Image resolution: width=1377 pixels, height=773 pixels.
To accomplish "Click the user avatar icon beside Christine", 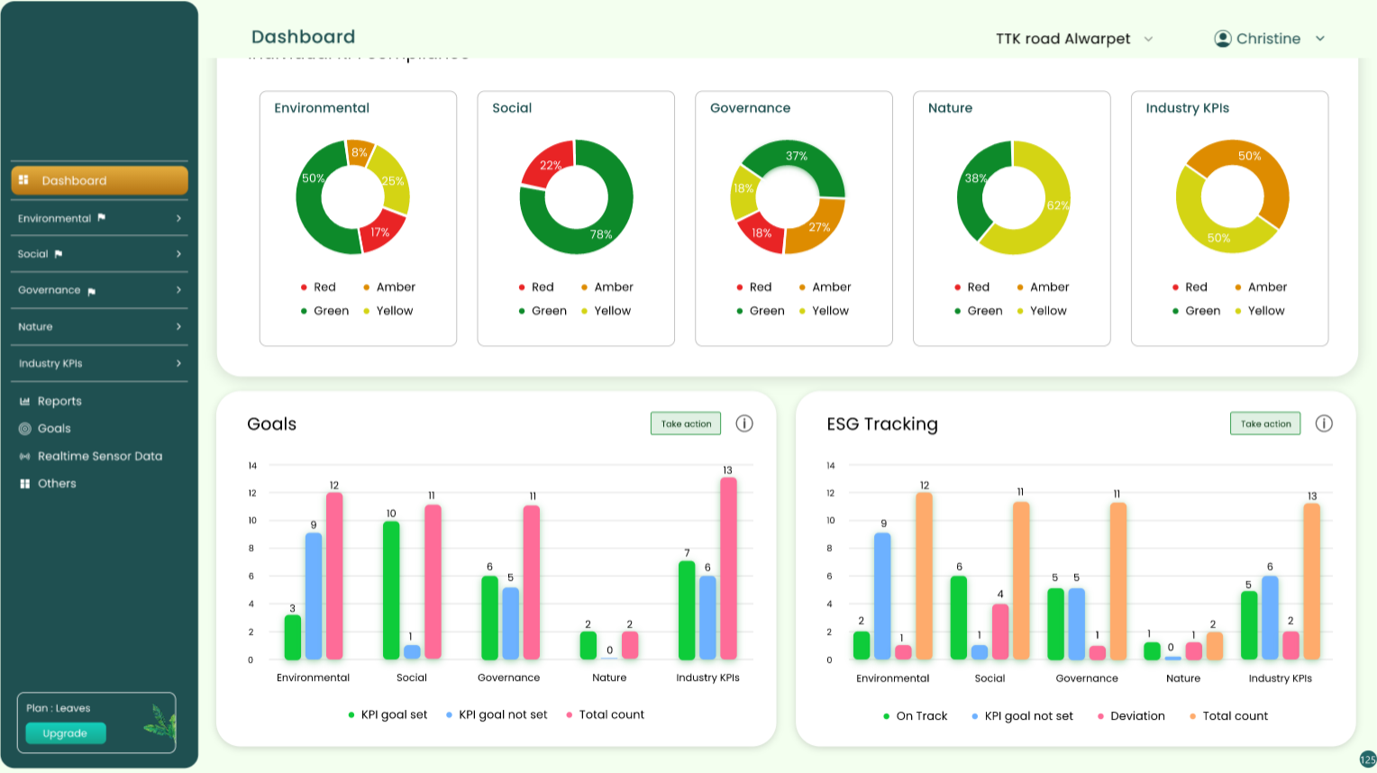I will click(1223, 39).
